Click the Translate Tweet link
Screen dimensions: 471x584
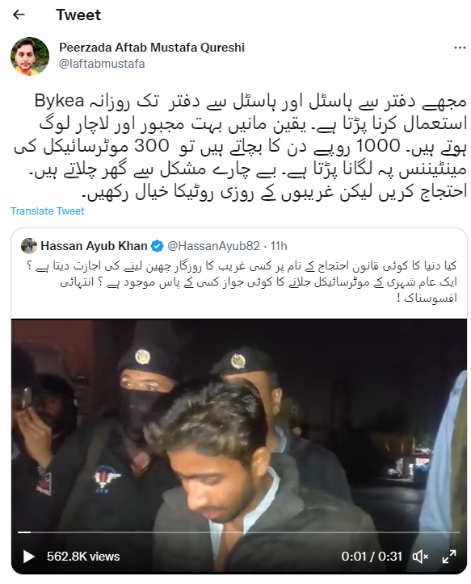48,211
